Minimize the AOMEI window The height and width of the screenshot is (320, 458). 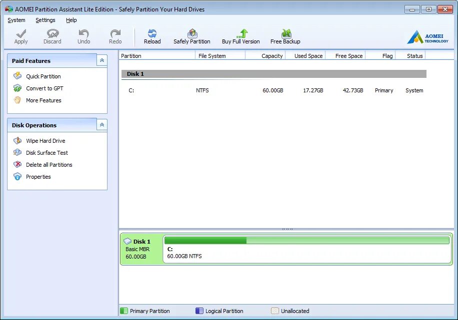(412, 9)
